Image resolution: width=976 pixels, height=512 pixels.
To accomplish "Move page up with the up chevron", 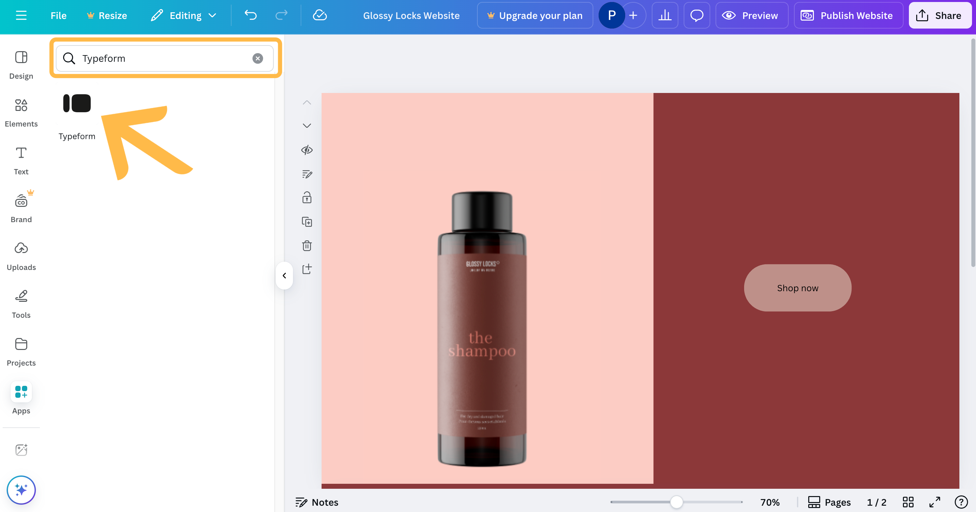I will click(307, 102).
